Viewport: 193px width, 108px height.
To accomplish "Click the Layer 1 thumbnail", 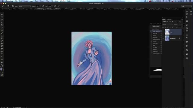I will [x=167, y=32].
